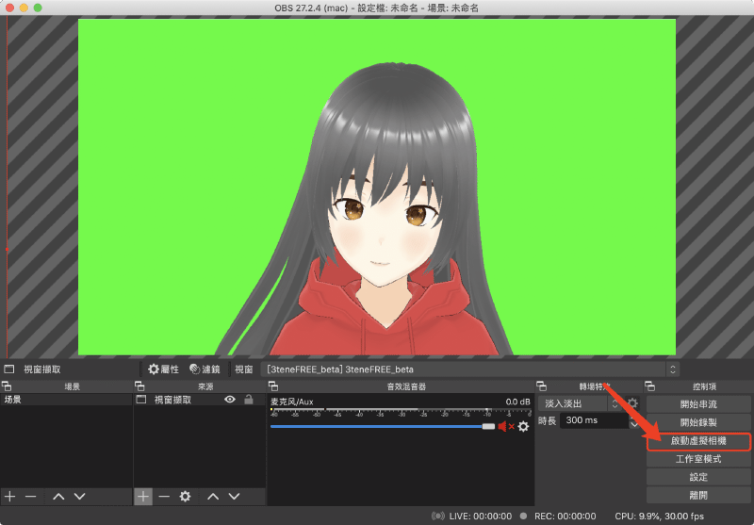
Task: Click the 300 ms duration field
Action: [594, 420]
